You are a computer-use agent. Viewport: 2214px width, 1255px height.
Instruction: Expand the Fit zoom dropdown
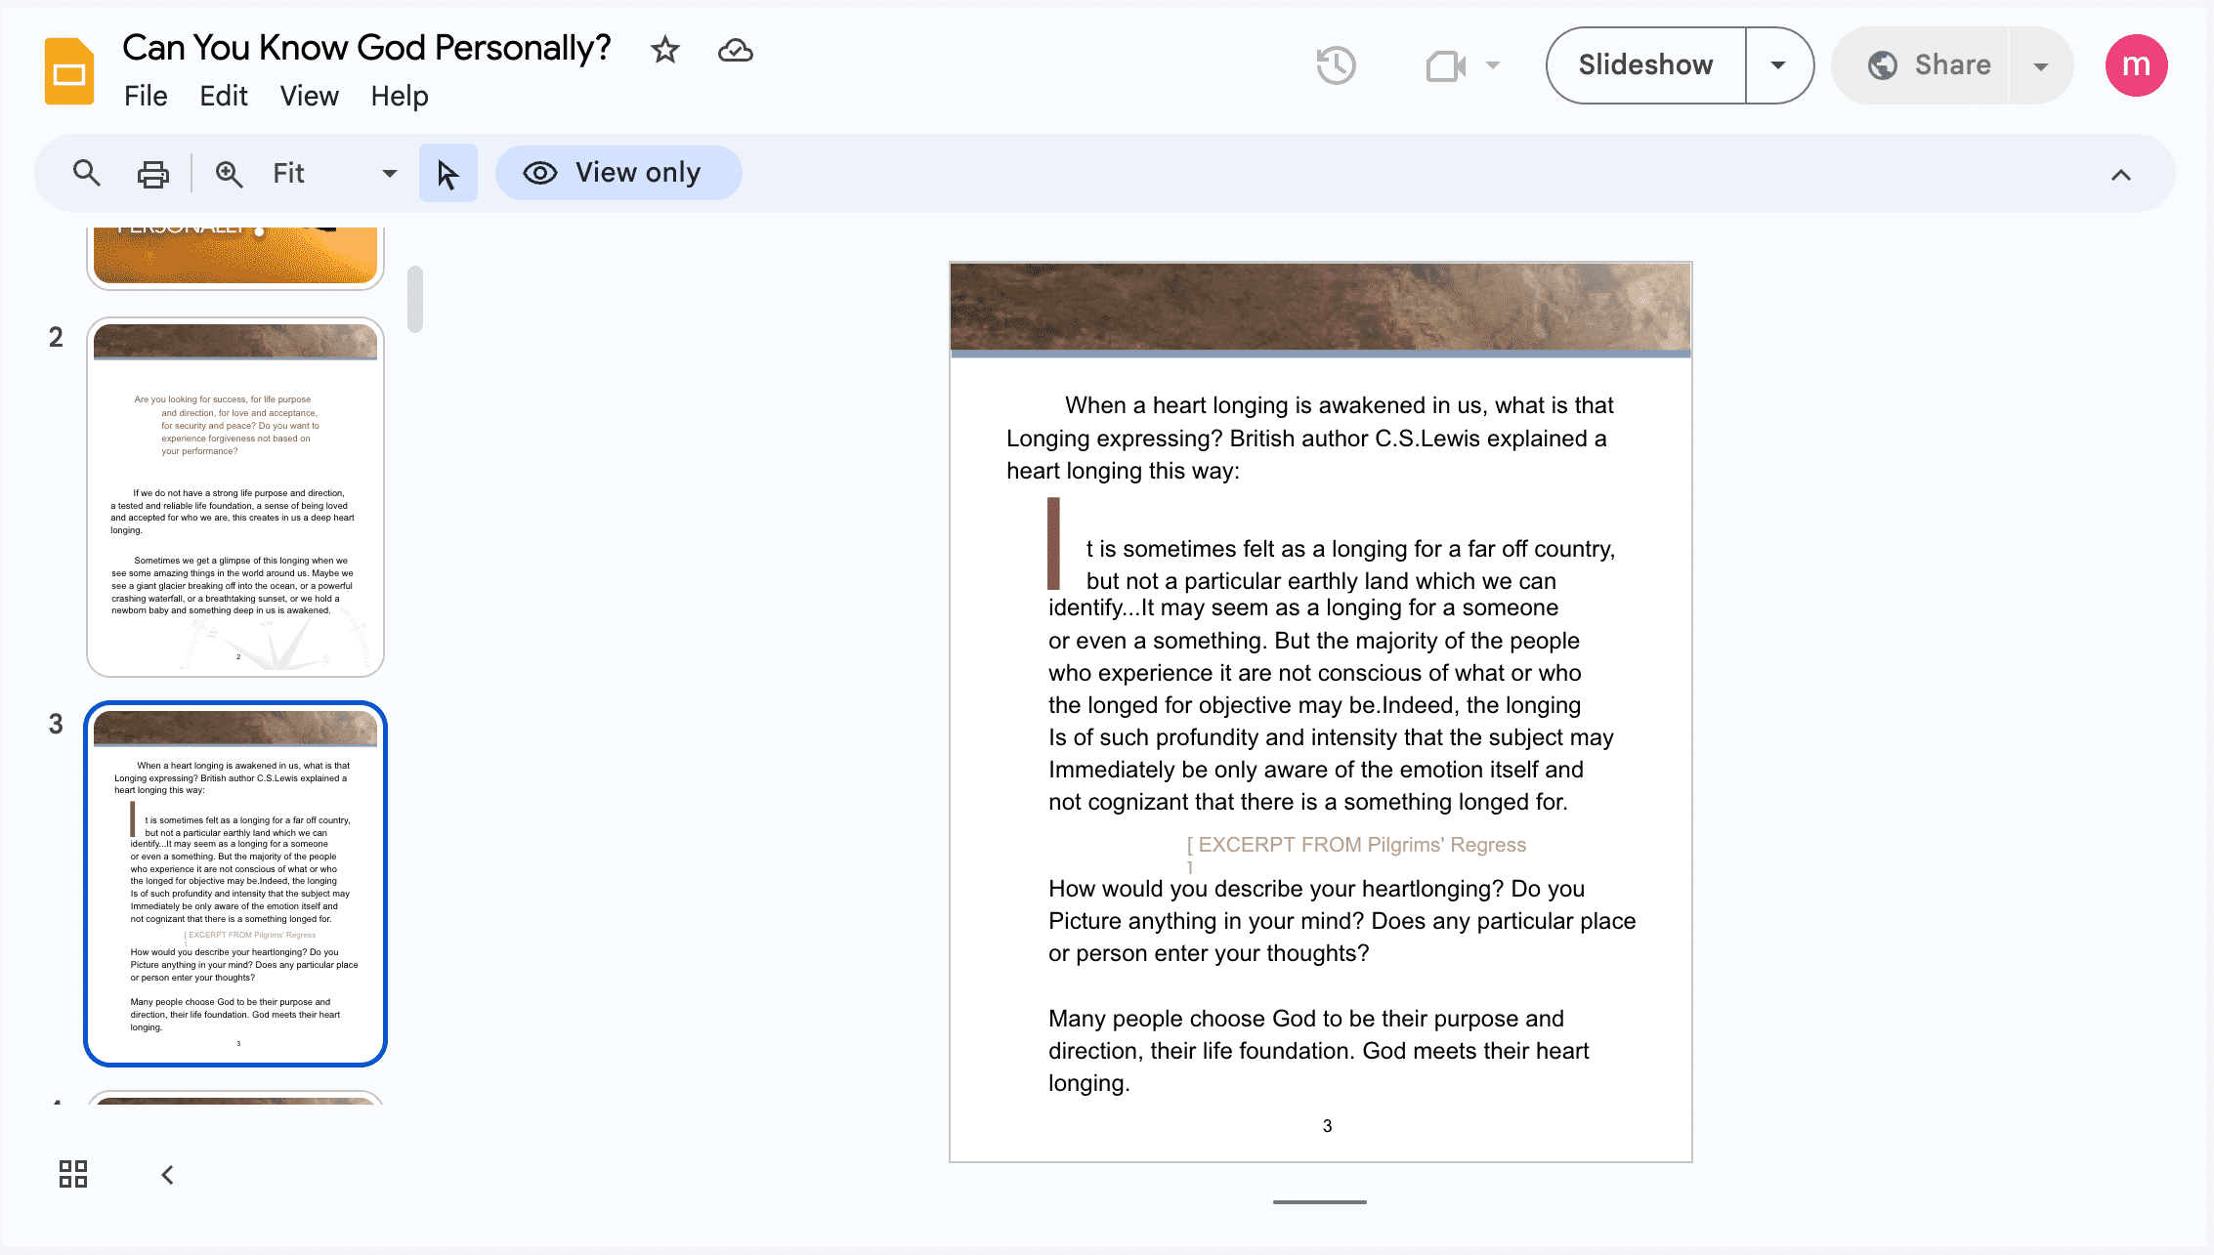pyautogui.click(x=389, y=174)
